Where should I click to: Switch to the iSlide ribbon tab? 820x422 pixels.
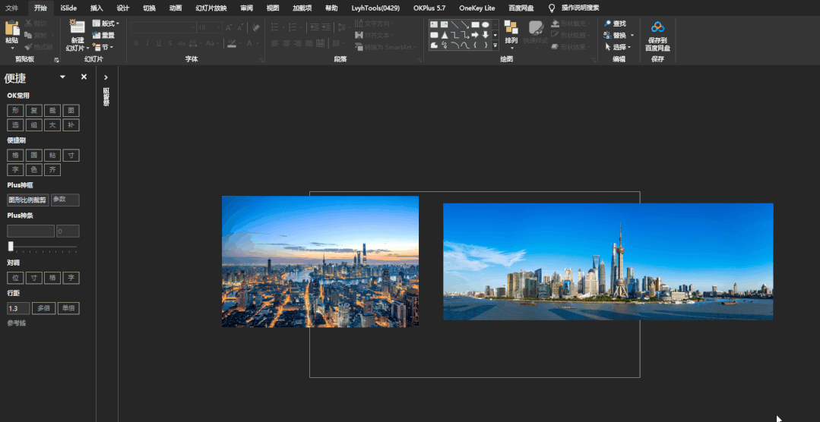(x=68, y=8)
